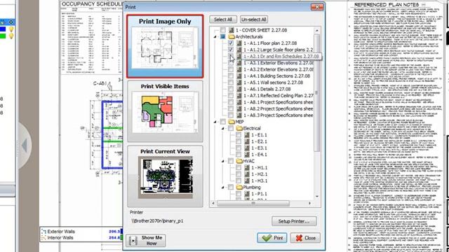
Task: Click the green Print button
Action: coord(272,238)
